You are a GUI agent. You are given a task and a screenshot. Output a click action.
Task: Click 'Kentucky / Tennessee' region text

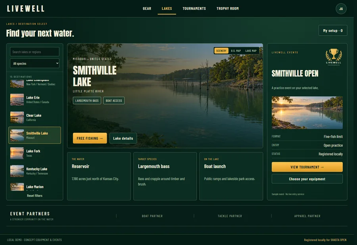pyautogui.click(x=37, y=173)
